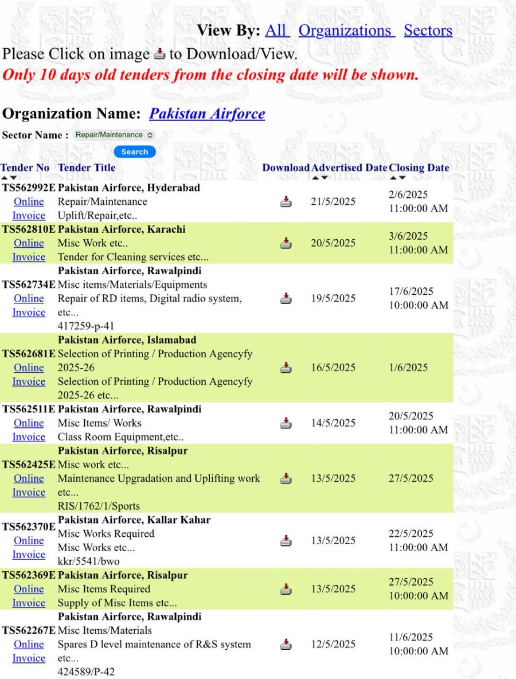Image resolution: width=516 pixels, height=679 pixels.
Task: Download tender TS562992E Hyderabad document
Action: [x=286, y=201]
